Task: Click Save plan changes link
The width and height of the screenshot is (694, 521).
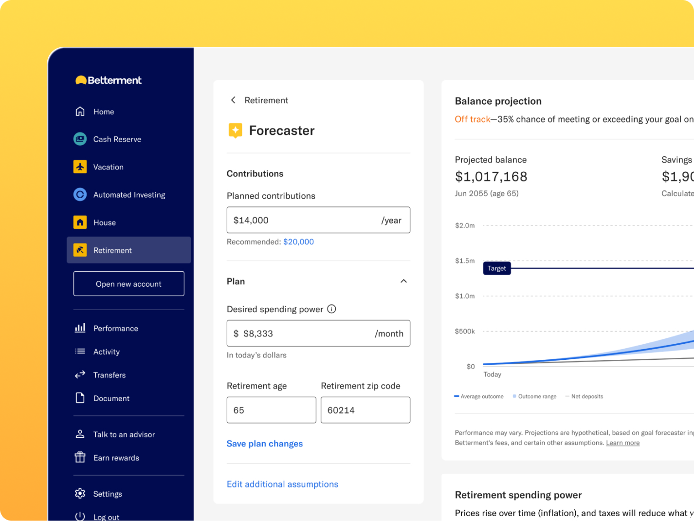Action: [265, 444]
